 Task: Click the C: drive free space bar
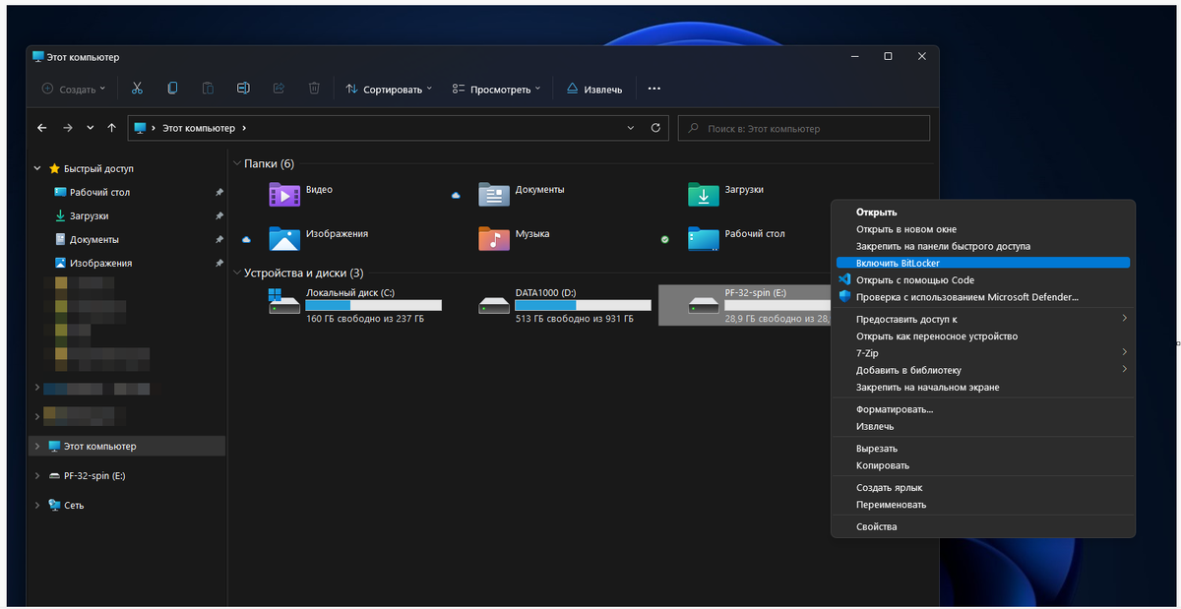[x=374, y=306]
